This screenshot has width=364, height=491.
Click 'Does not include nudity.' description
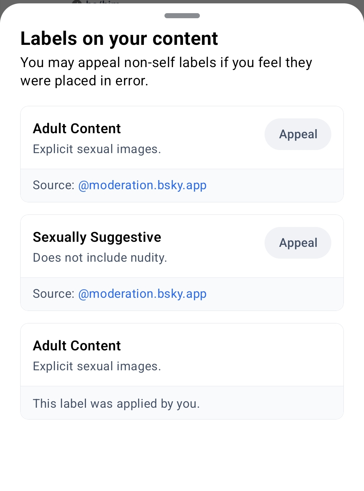pos(100,258)
